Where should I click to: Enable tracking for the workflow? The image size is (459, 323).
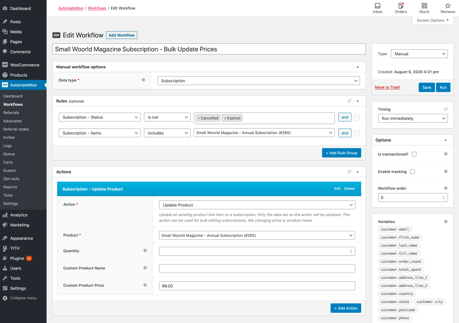click(x=412, y=171)
